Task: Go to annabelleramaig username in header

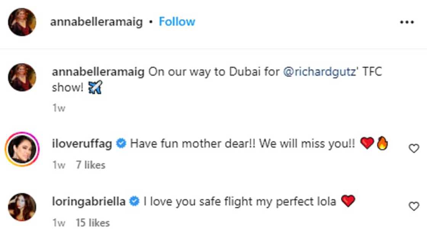Action: pyautogui.click(x=96, y=22)
